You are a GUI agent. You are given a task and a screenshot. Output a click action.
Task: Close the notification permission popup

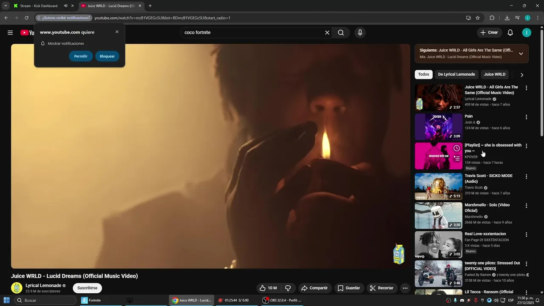pyautogui.click(x=117, y=32)
